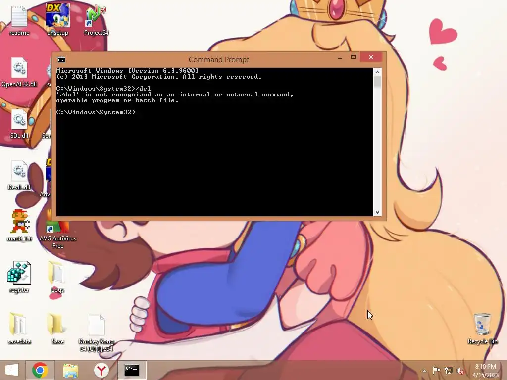
Task: Launch Google Chrome from the taskbar
Action: (x=40, y=370)
